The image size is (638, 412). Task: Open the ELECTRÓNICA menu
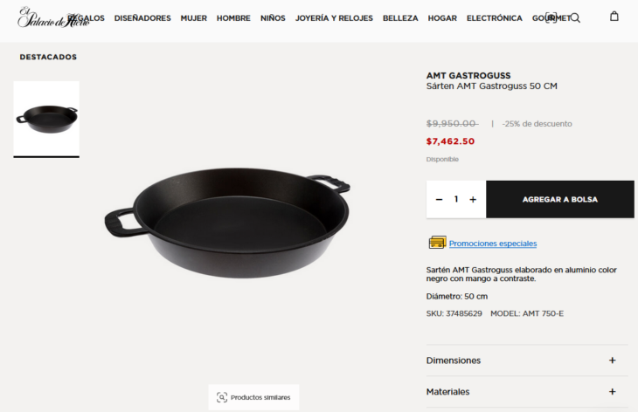click(x=495, y=18)
